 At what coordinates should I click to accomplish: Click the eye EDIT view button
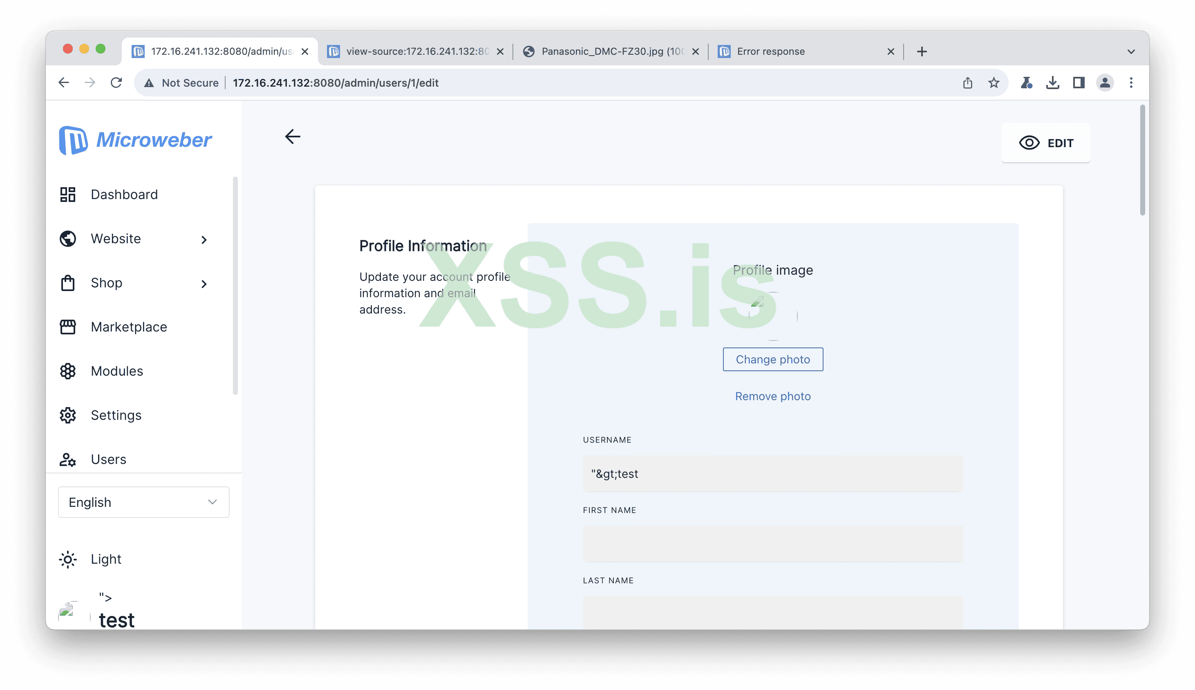pos(1045,143)
